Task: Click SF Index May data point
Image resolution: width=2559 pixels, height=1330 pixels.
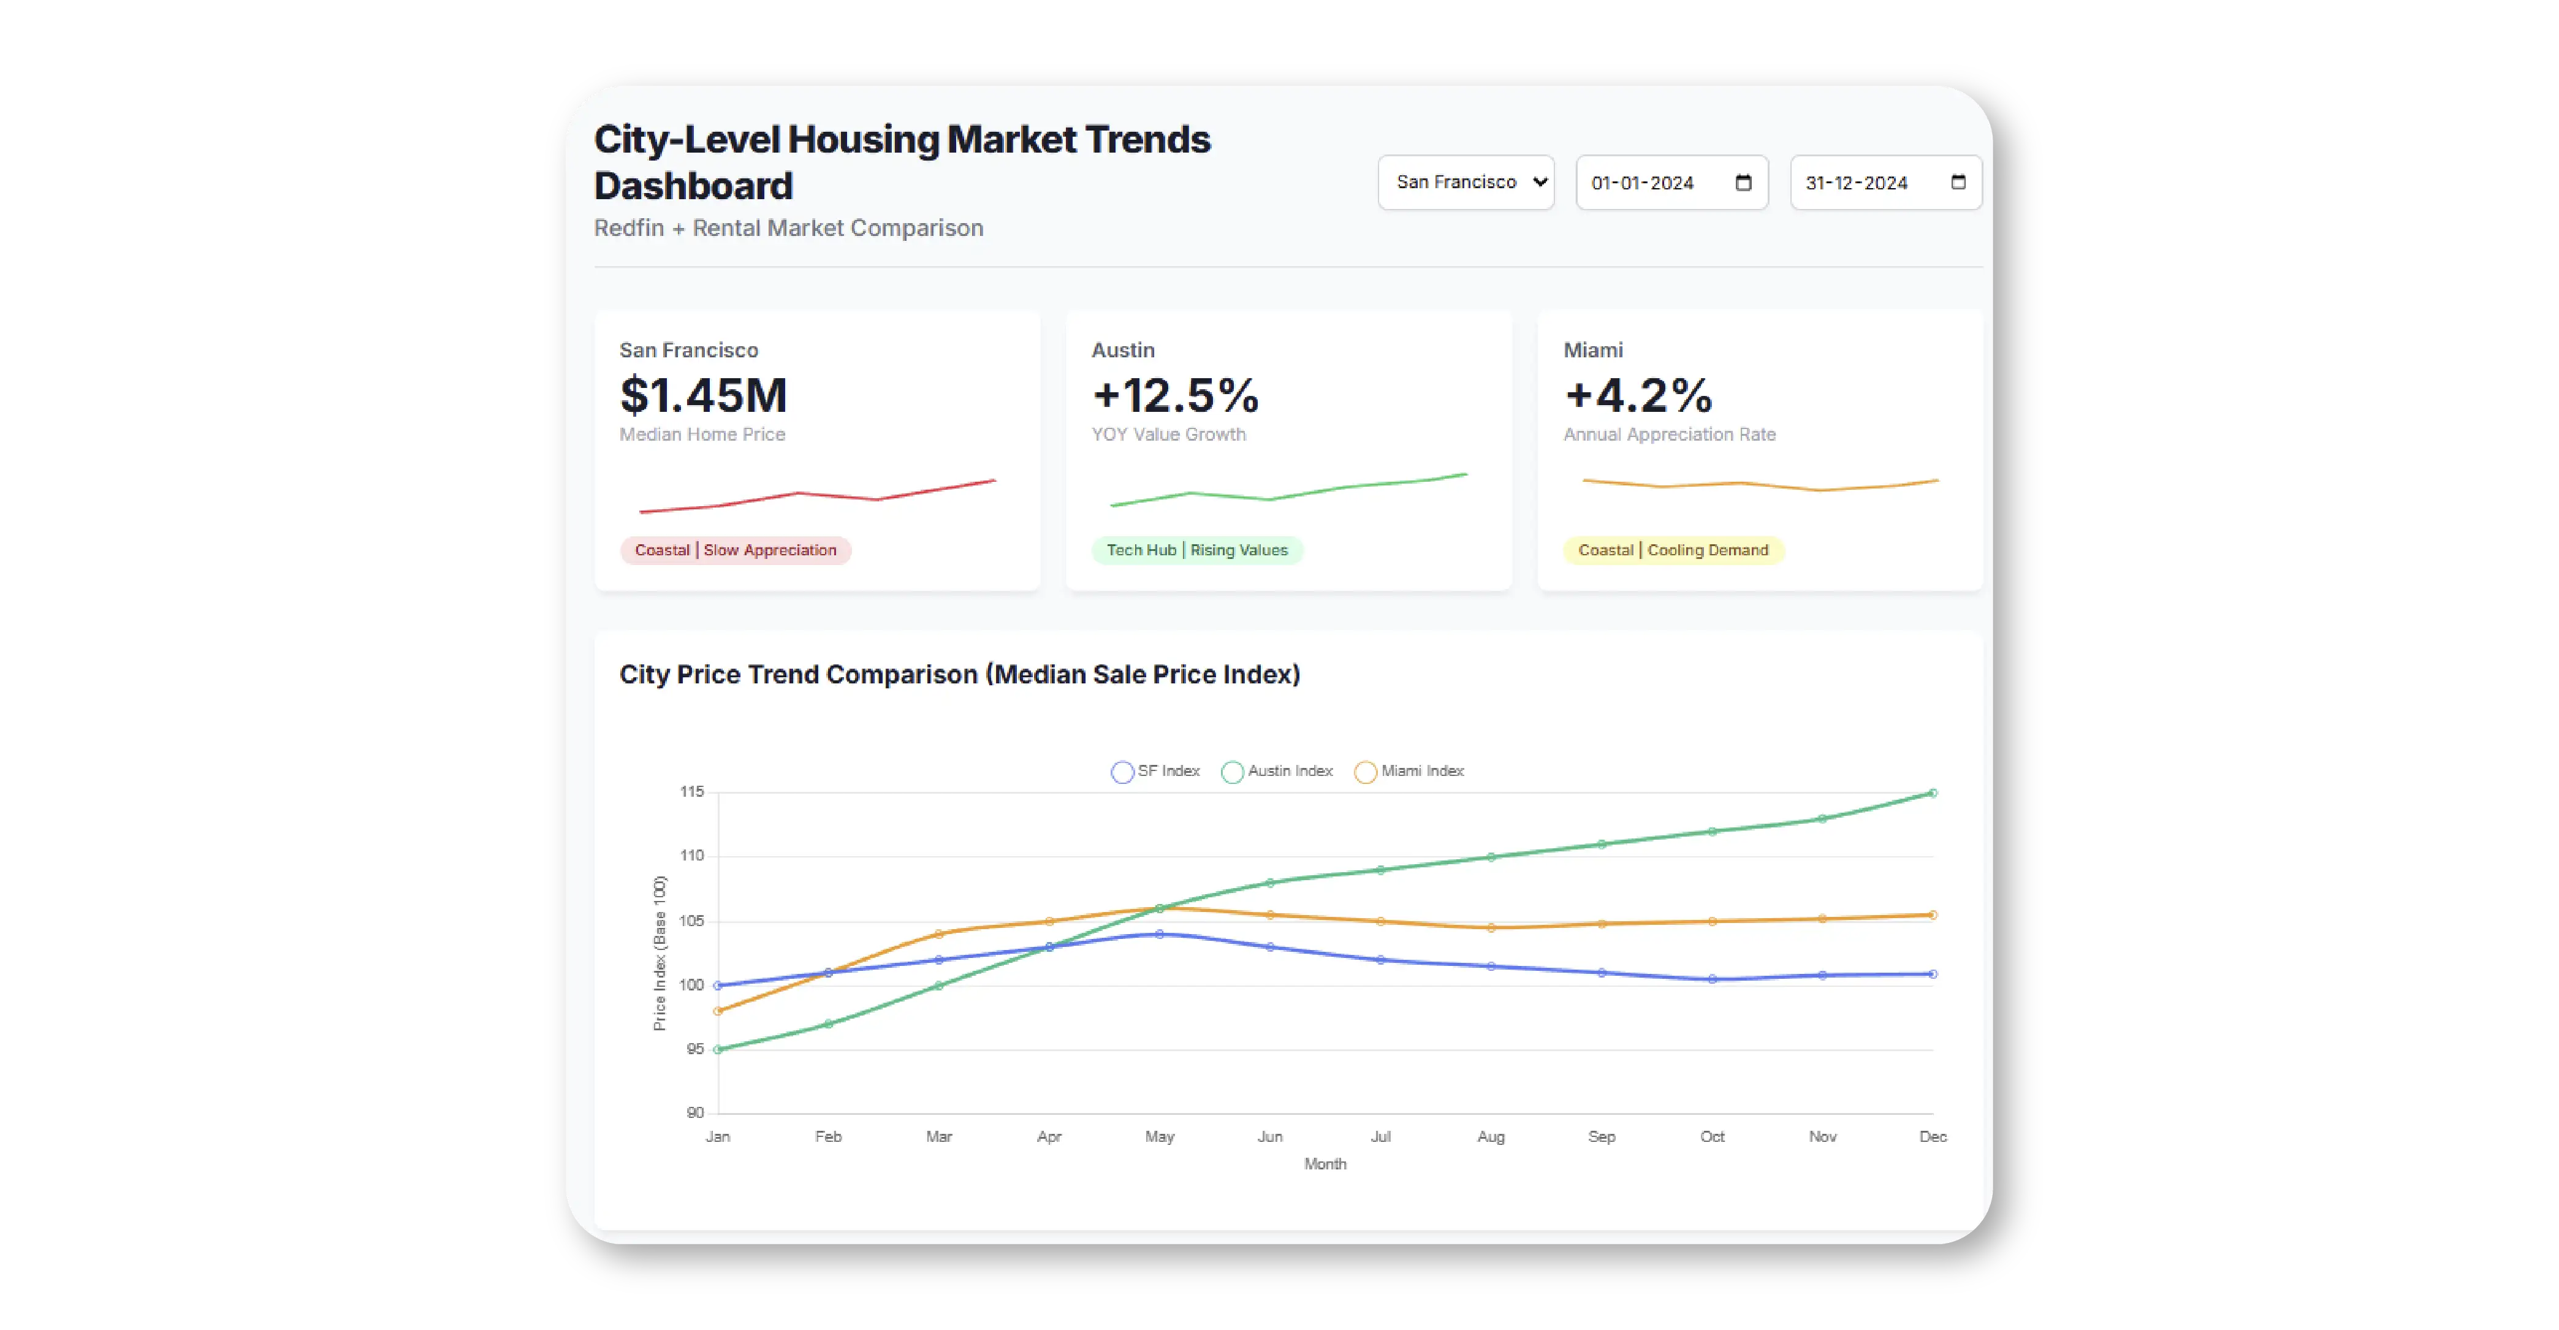Action: click(x=1159, y=935)
